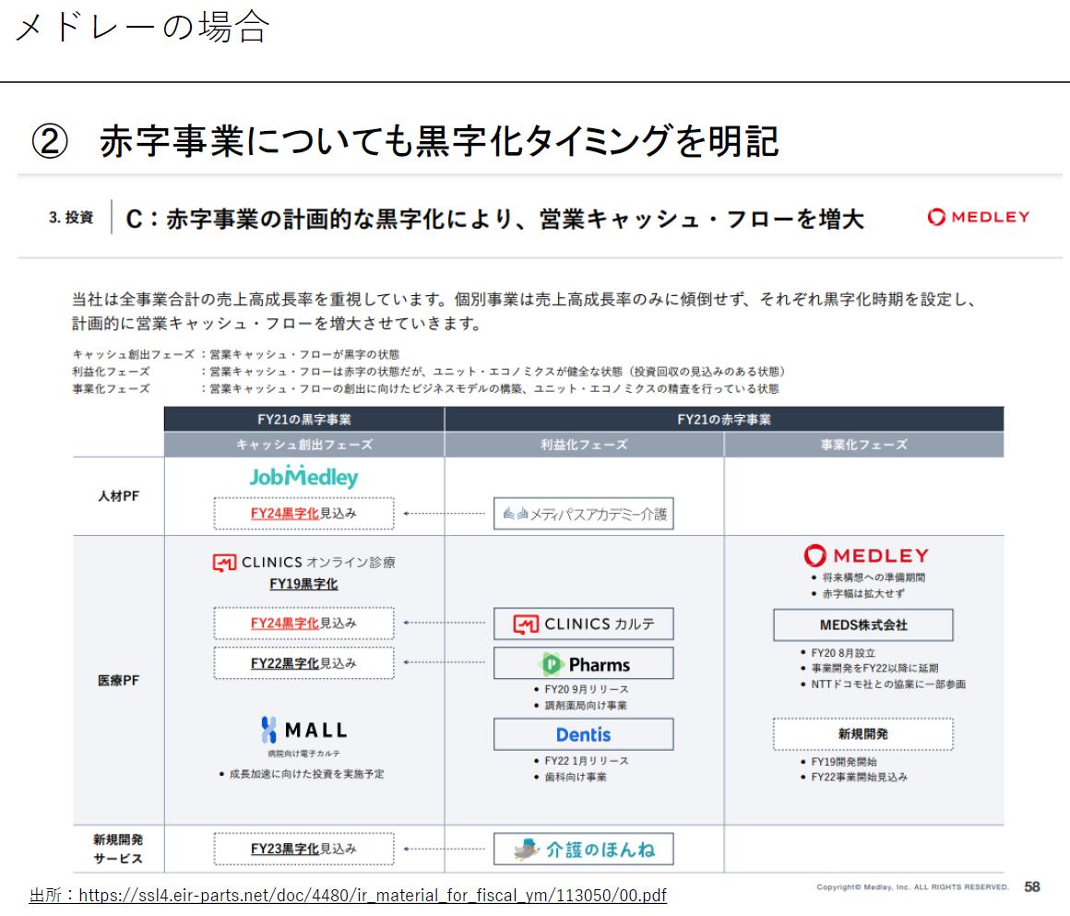
Task: Select the メディパスアカデミー介護 box
Action: pos(584,514)
